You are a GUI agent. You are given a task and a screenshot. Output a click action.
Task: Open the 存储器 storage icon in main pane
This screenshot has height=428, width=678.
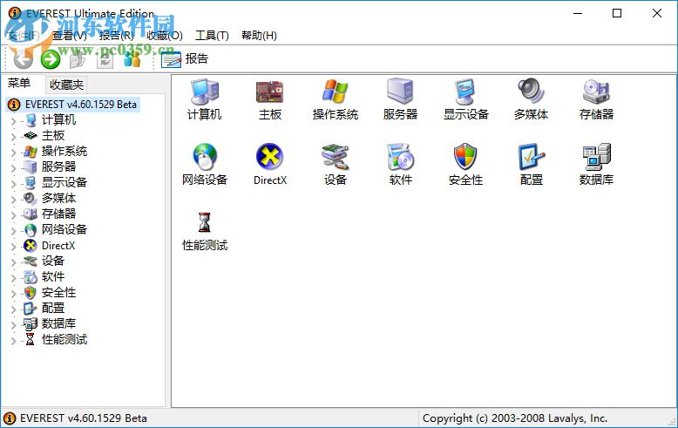596,92
